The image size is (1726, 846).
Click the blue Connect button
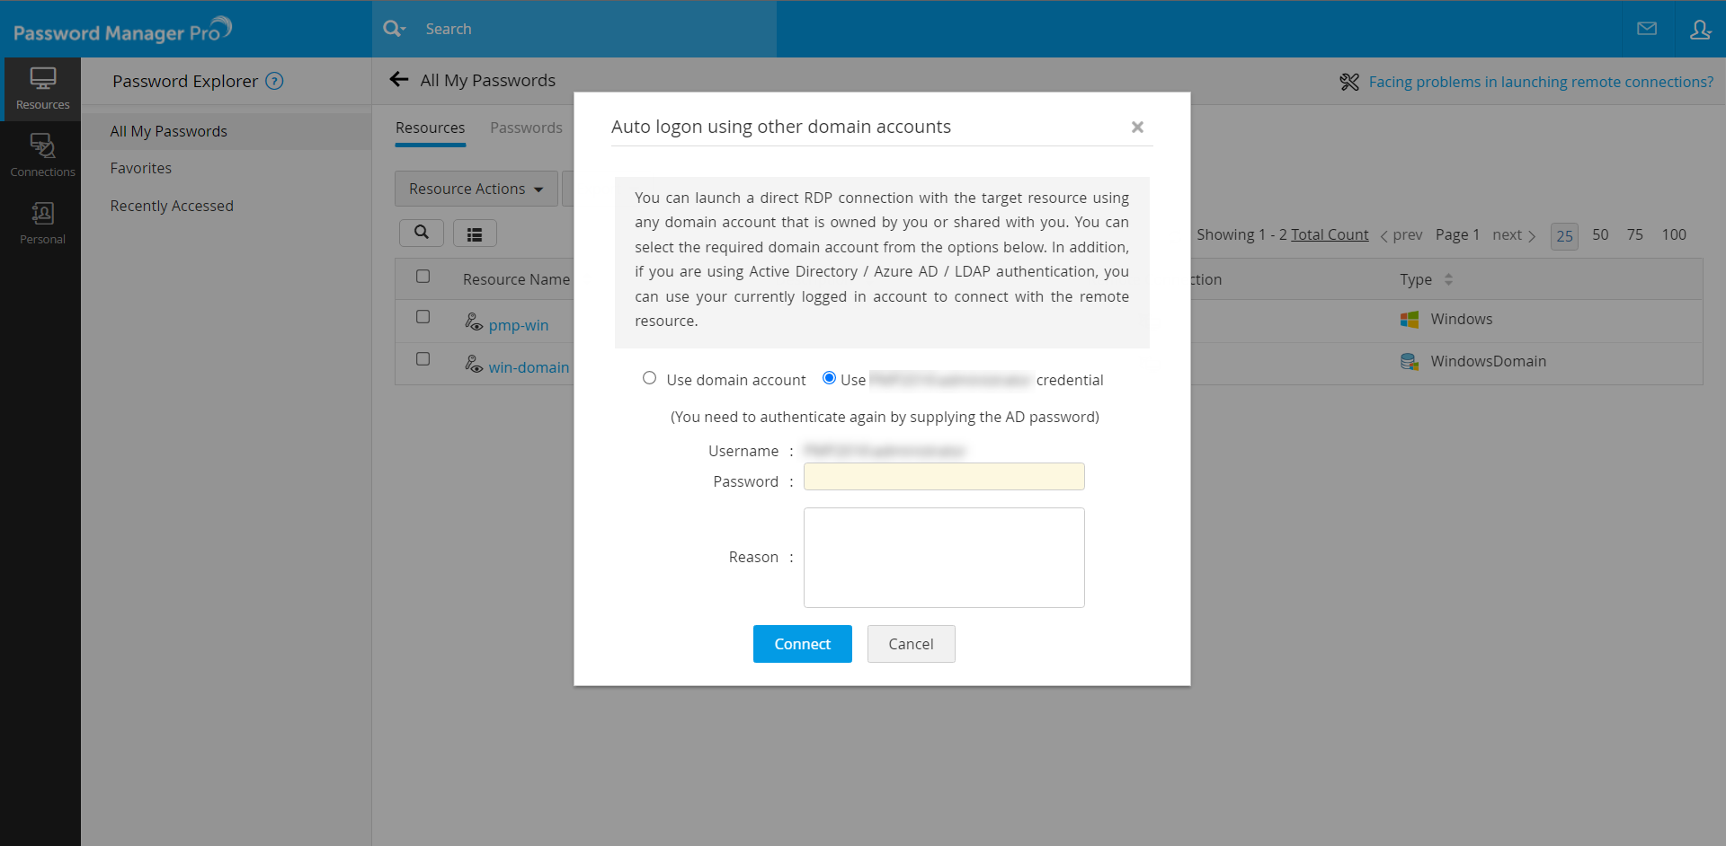point(802,644)
